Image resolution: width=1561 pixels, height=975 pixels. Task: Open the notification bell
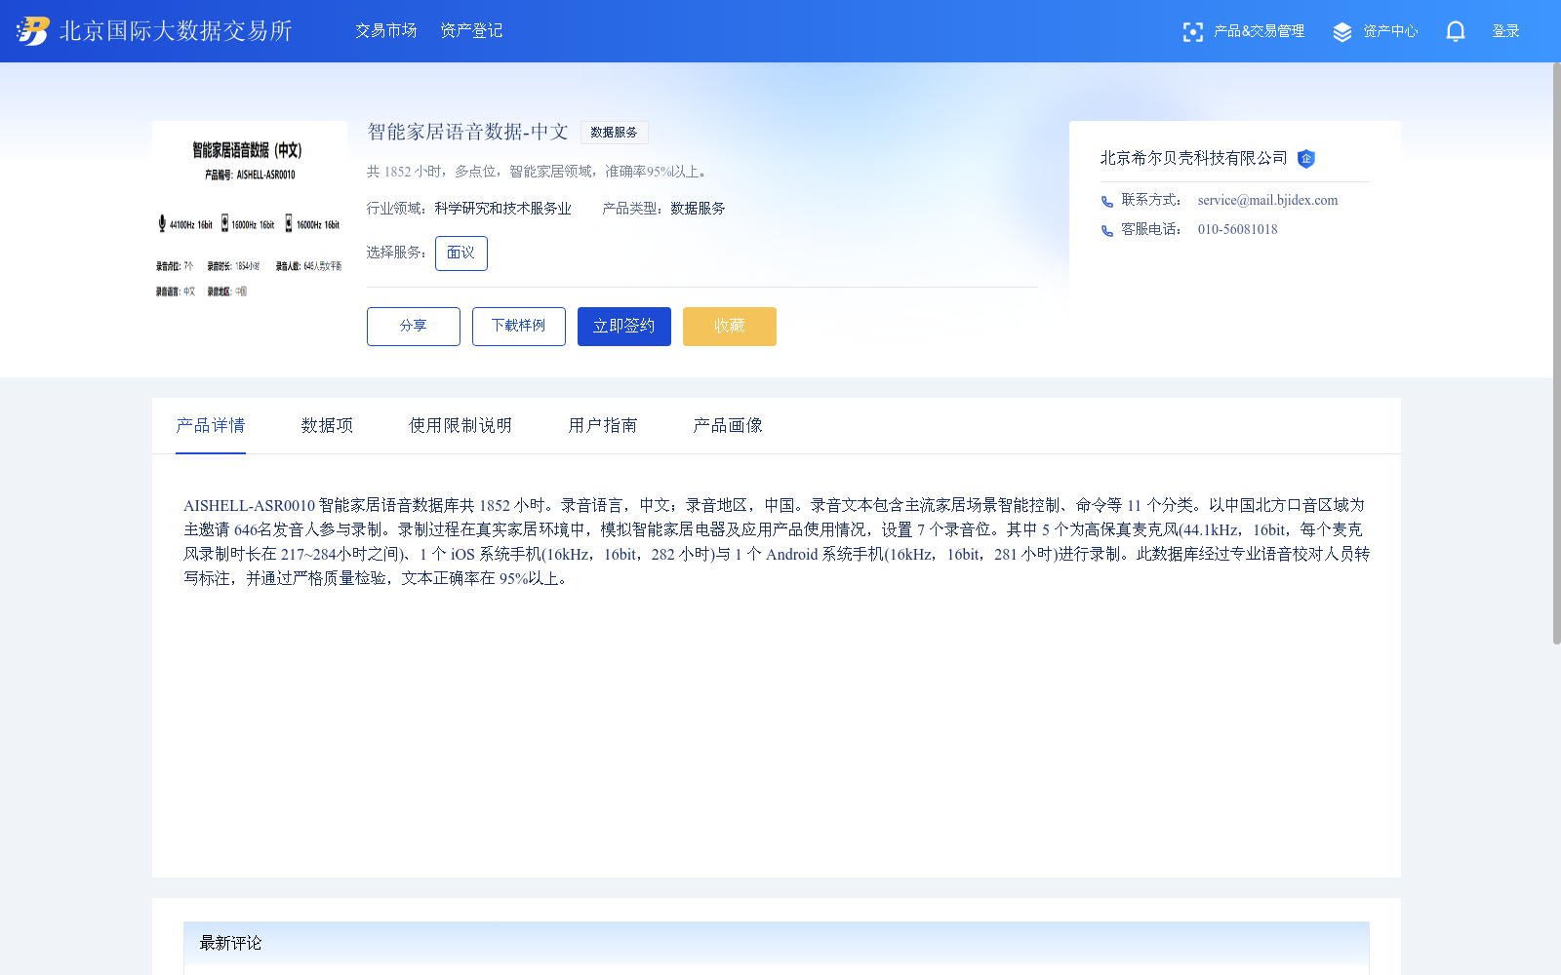click(1455, 32)
